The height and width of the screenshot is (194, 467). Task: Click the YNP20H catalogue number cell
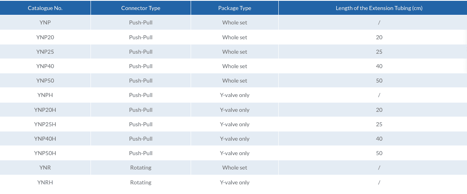point(45,110)
